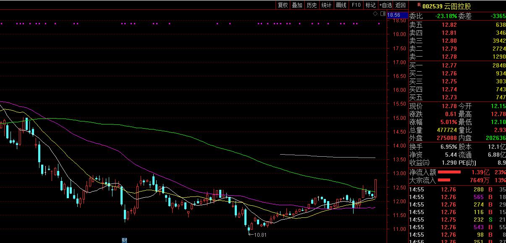Click the 标记 mark button
506x243 pixels.
coord(370,5)
